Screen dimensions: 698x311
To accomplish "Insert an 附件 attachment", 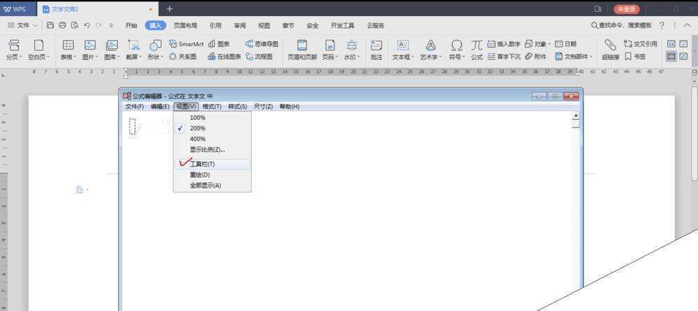I will coord(535,56).
